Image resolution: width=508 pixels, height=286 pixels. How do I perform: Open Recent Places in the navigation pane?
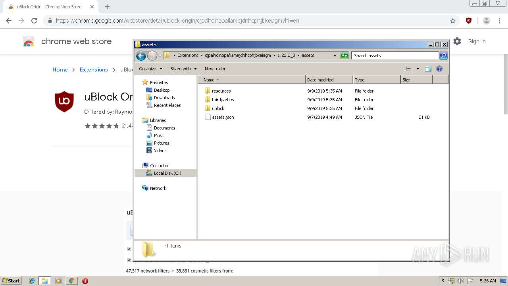(x=167, y=105)
